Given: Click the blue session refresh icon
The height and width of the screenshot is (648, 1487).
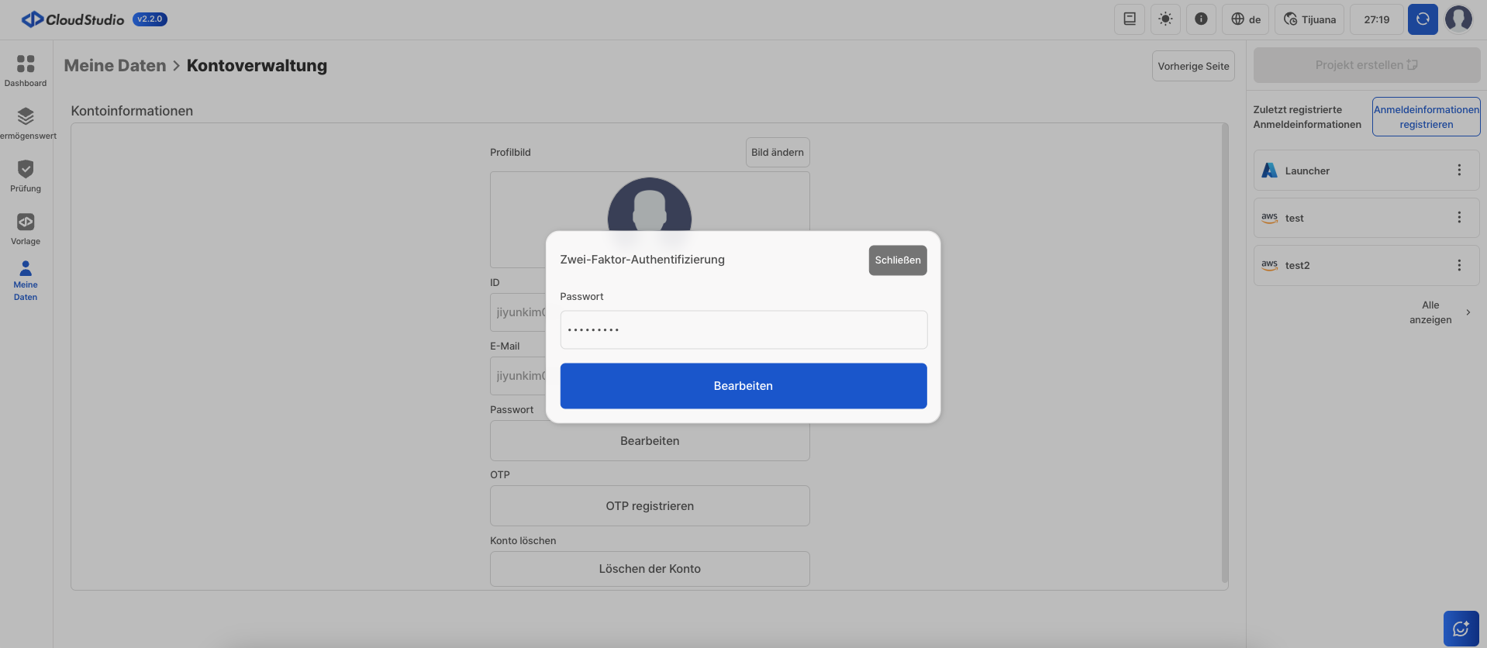Looking at the screenshot, I should 1423,19.
